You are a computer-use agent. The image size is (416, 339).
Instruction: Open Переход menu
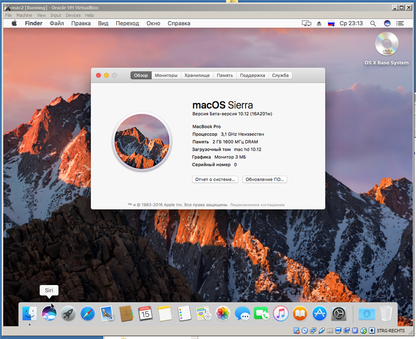127,23
